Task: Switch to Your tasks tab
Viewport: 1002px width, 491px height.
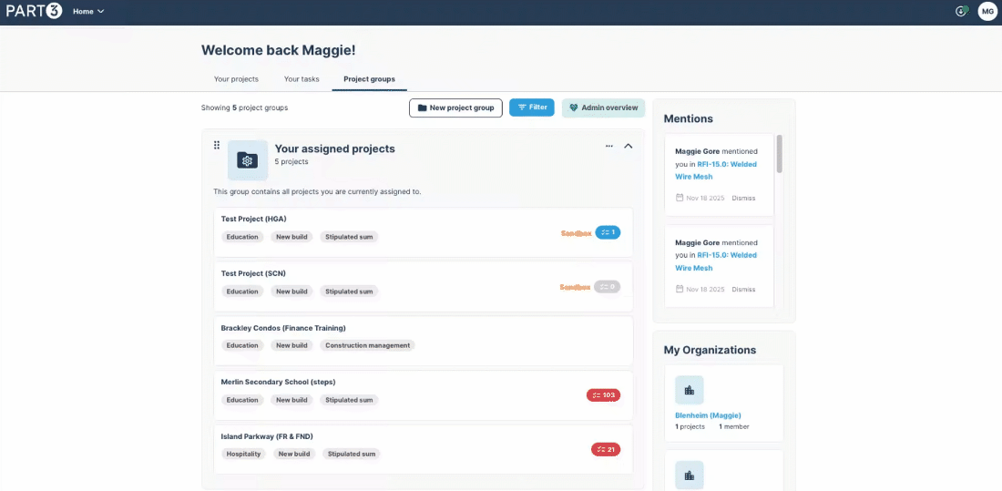Action: [301, 79]
